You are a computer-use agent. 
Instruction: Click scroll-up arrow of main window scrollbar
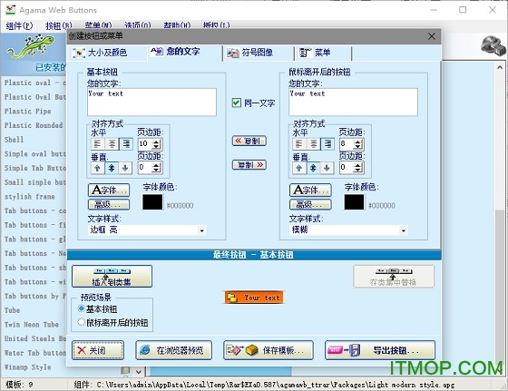click(x=500, y=67)
